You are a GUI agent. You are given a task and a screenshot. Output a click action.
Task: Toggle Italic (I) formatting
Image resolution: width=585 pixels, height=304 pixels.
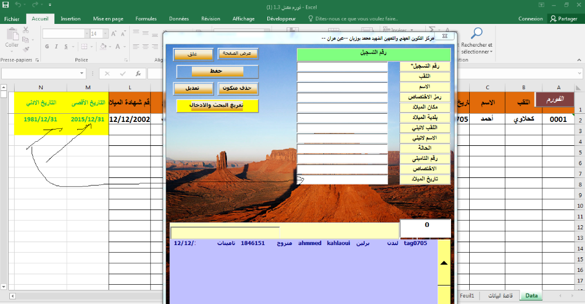(x=57, y=47)
